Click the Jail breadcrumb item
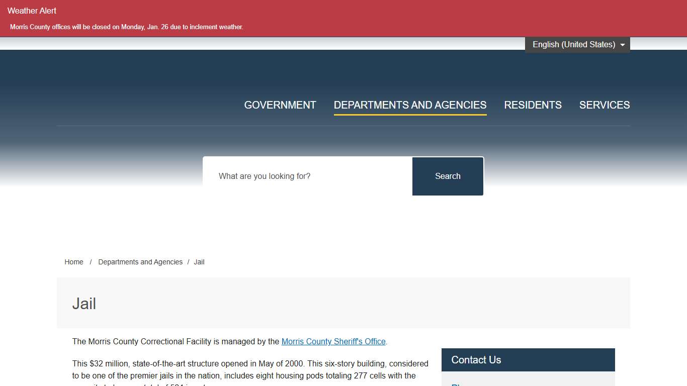 [x=199, y=262]
